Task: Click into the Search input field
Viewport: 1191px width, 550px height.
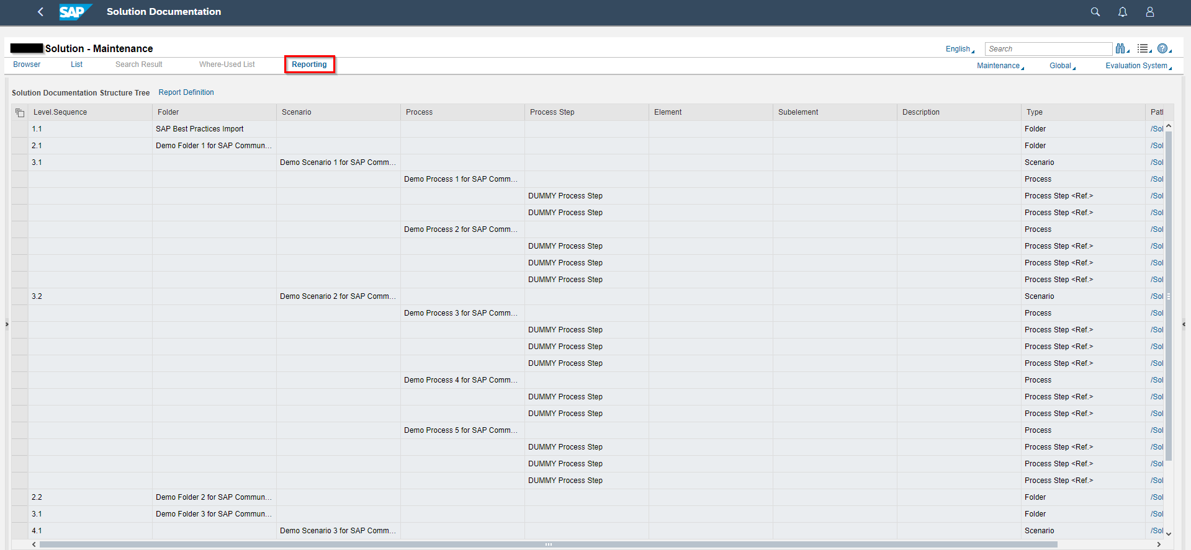Action: coord(1048,49)
